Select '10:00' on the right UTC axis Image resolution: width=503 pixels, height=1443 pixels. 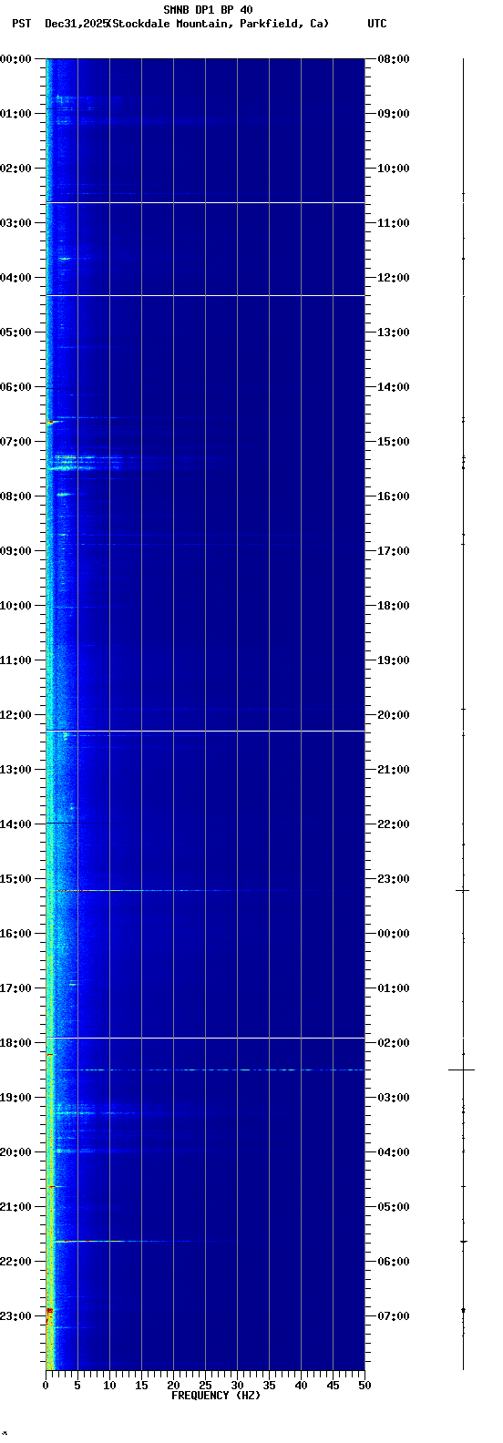(394, 169)
